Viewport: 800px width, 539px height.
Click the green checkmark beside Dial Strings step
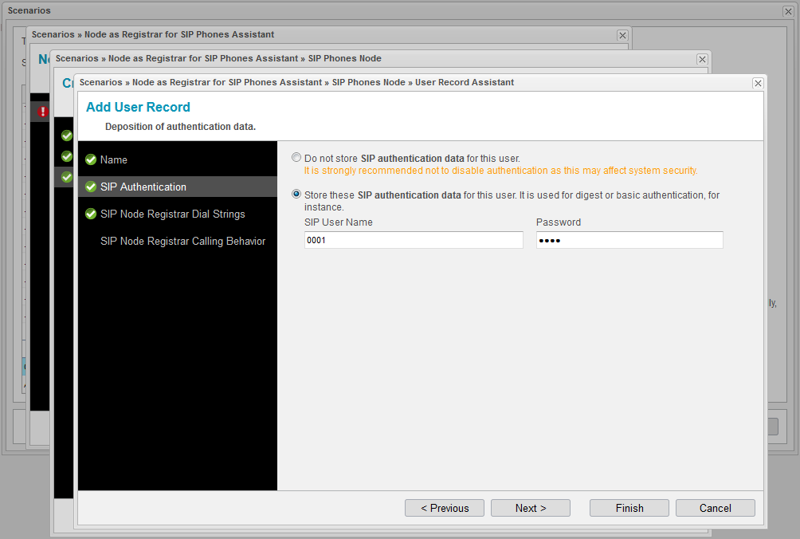[x=91, y=214]
